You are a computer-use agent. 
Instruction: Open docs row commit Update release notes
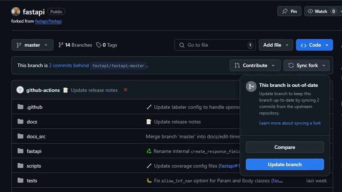coord(177,122)
